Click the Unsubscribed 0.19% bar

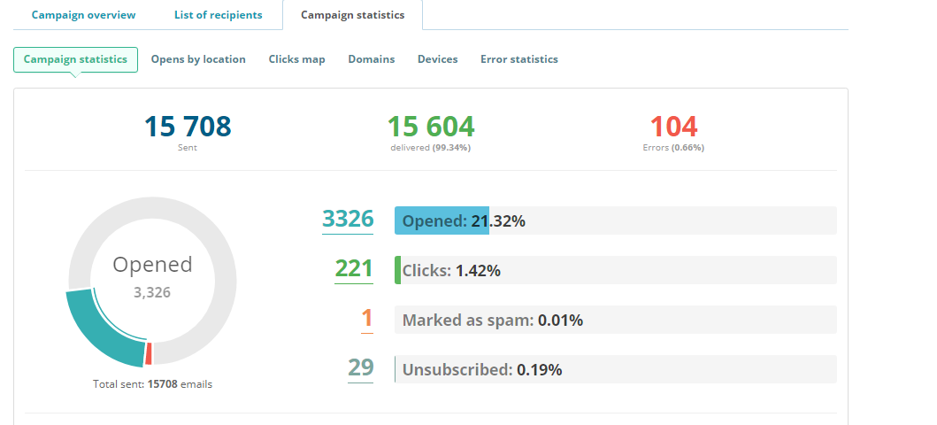pos(615,369)
